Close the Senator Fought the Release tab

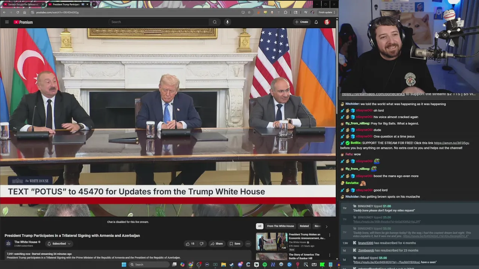point(43,4)
